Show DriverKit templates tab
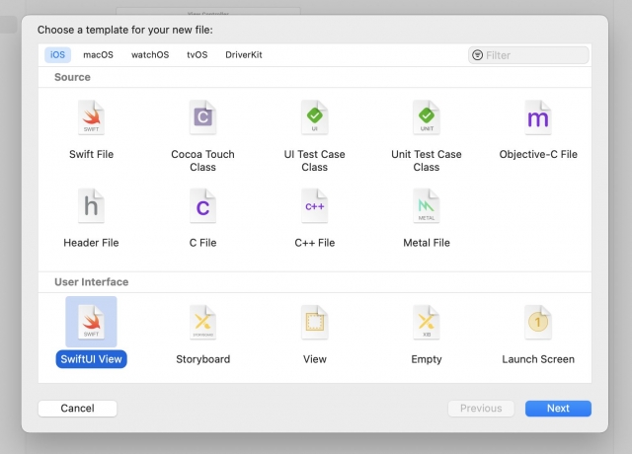 [x=244, y=55]
